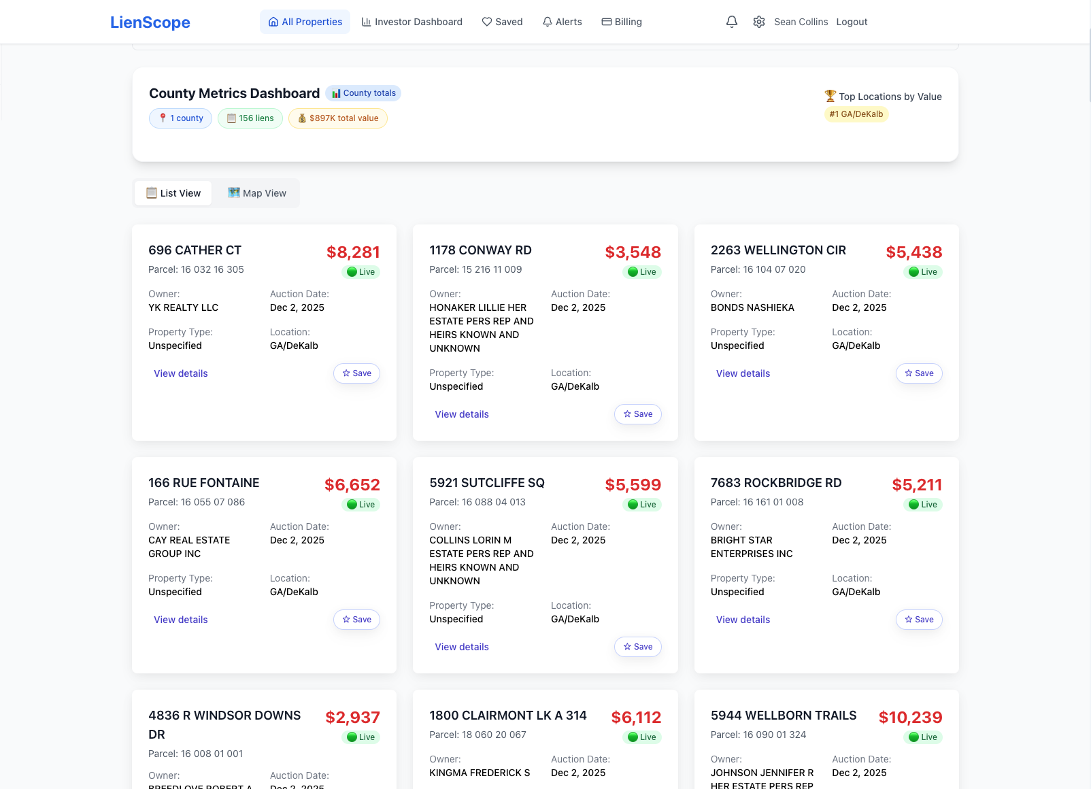Go to the Billing section
Viewport: 1091px width, 789px height.
click(x=621, y=21)
